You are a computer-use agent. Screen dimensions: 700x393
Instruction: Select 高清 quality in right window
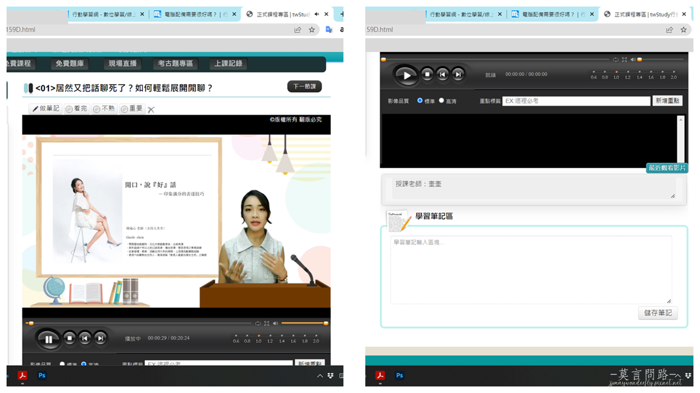pyautogui.click(x=441, y=100)
